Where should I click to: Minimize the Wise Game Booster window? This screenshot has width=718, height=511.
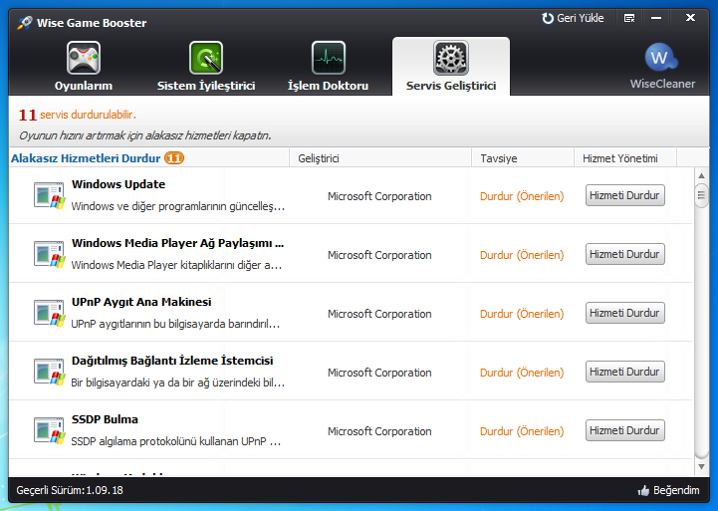[656, 18]
